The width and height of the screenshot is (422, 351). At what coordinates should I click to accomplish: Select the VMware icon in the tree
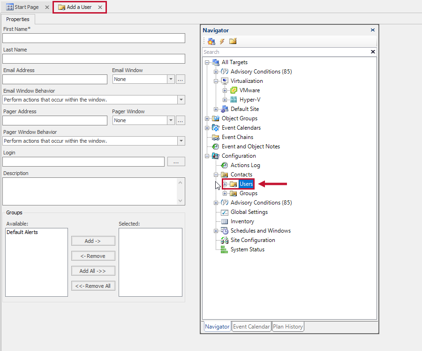point(234,90)
